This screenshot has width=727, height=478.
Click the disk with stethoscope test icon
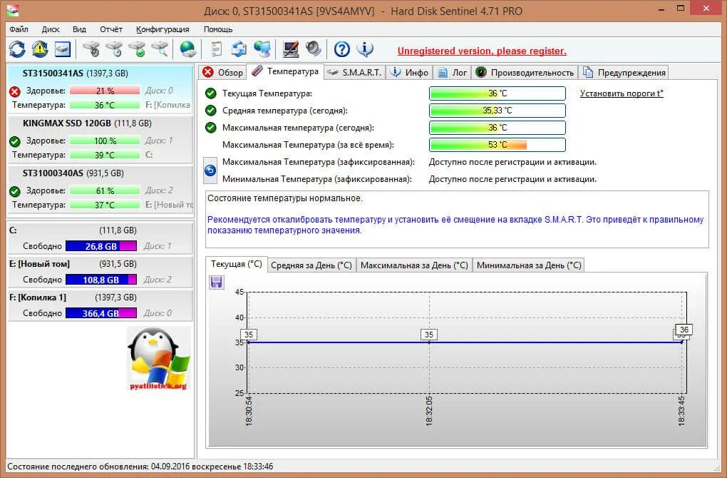click(x=91, y=49)
